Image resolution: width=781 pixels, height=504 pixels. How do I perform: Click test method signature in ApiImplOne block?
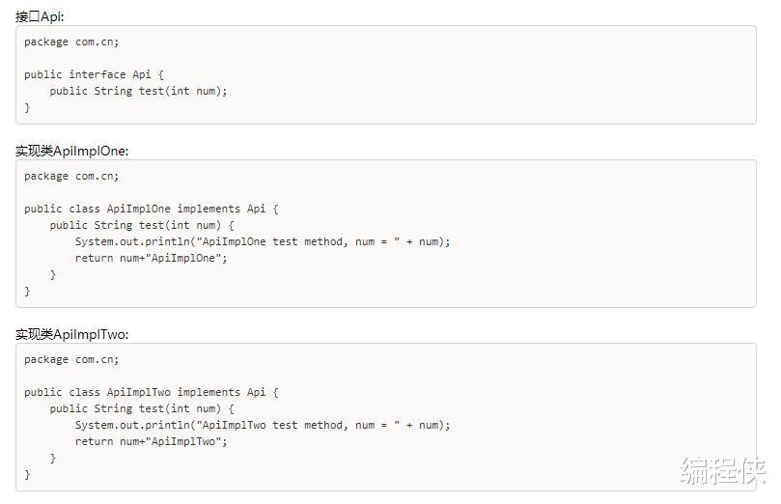coord(142,225)
